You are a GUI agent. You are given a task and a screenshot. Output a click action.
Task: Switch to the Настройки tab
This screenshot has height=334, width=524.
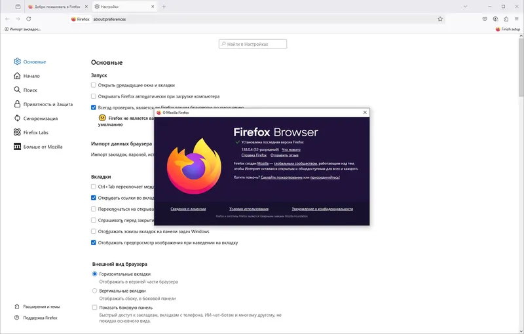pyautogui.click(x=124, y=7)
